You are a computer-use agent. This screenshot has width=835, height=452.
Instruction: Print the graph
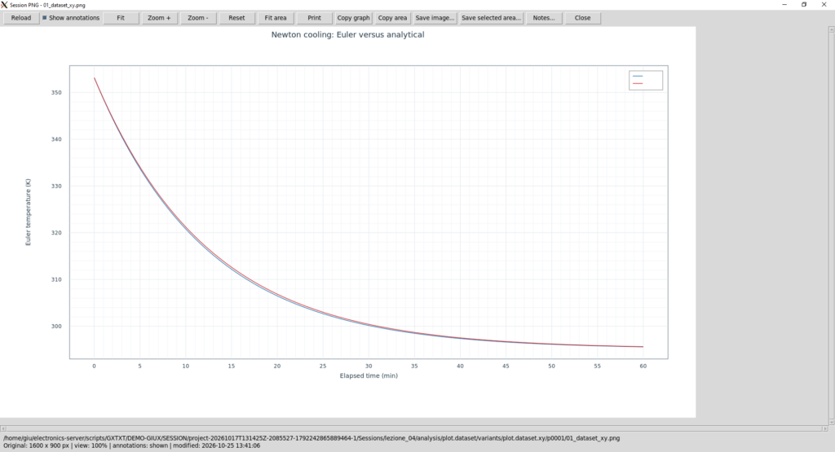click(x=315, y=18)
